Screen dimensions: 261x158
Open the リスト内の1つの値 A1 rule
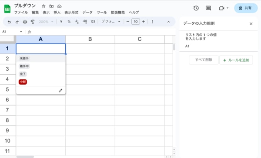[x=218, y=41]
